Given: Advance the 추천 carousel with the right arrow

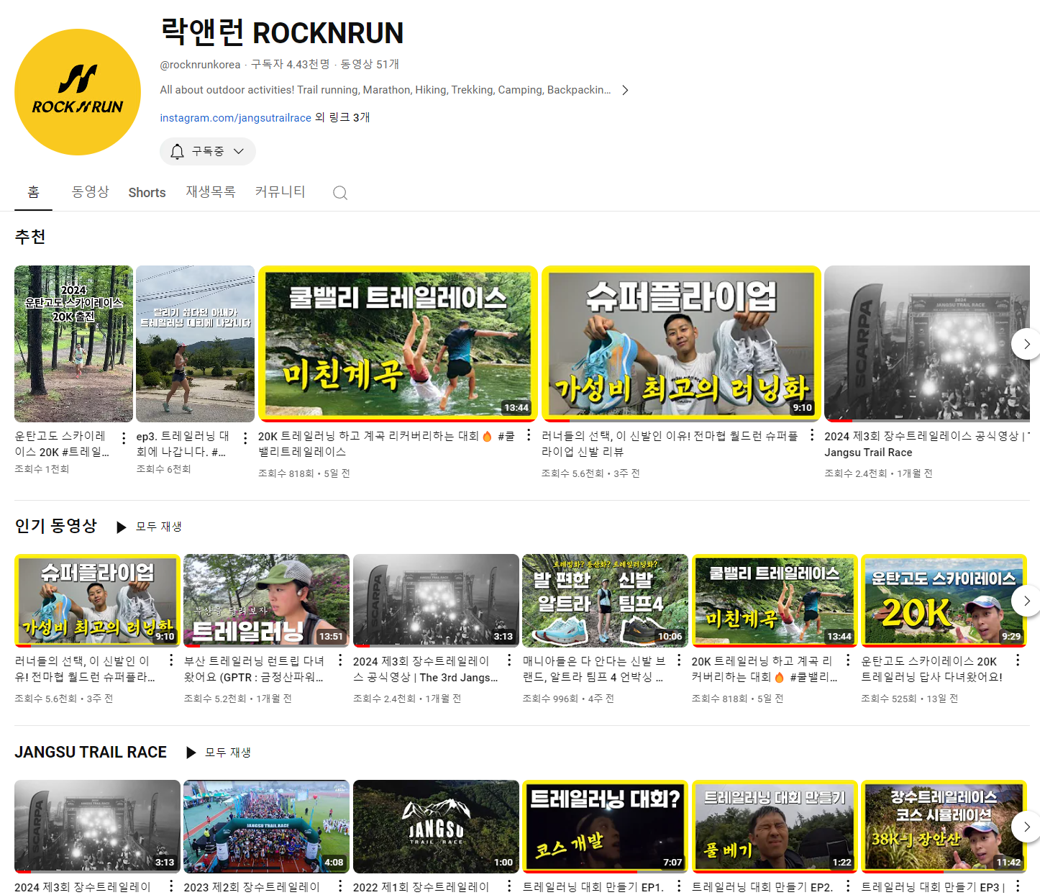Looking at the screenshot, I should [1026, 344].
